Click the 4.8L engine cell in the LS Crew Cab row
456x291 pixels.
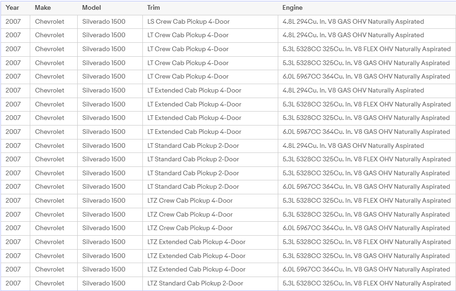point(353,21)
